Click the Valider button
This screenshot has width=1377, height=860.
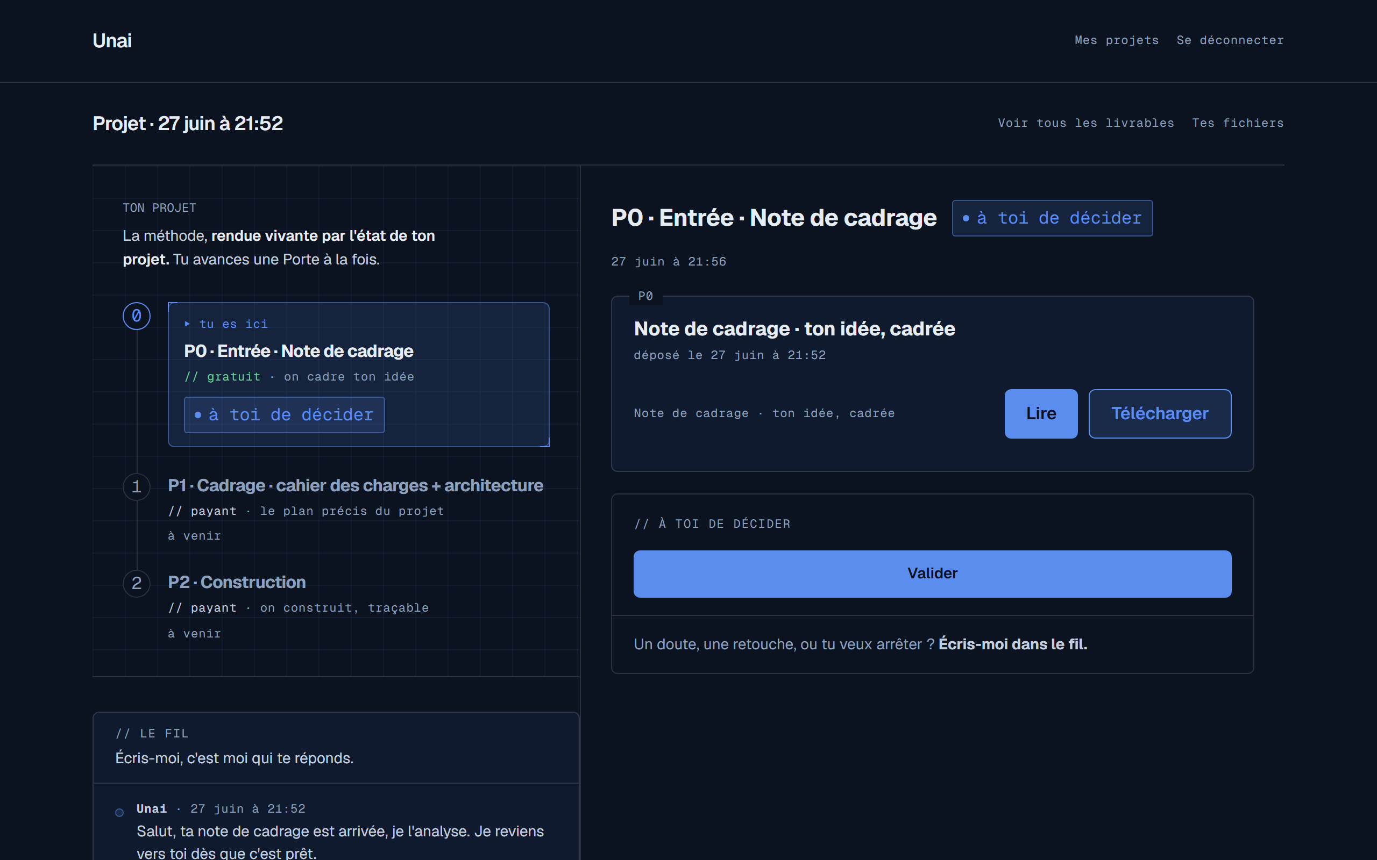pyautogui.click(x=932, y=574)
